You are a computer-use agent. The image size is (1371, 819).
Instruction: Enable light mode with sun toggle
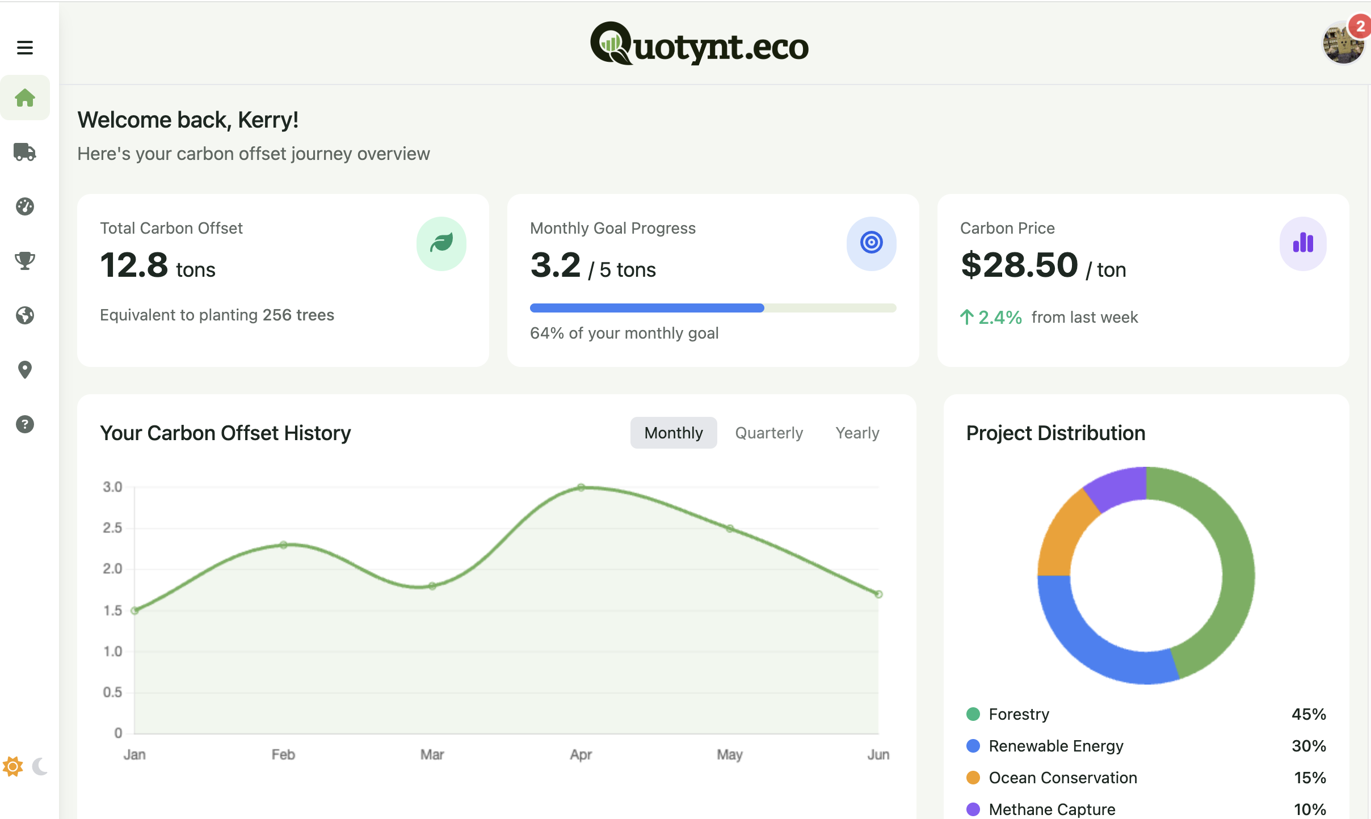[x=14, y=767]
